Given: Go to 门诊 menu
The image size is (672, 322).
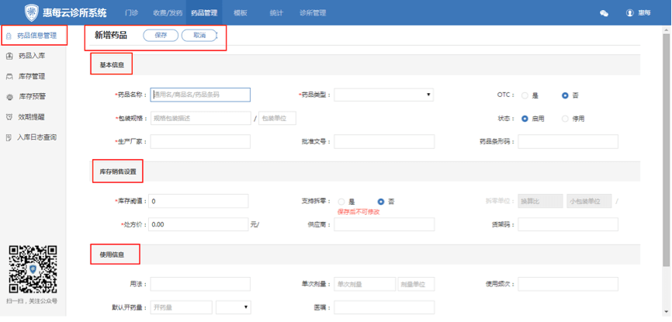Looking at the screenshot, I should (x=131, y=13).
